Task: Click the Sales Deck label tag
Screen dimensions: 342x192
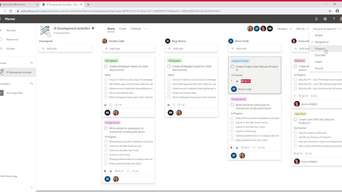Action: 300,114
